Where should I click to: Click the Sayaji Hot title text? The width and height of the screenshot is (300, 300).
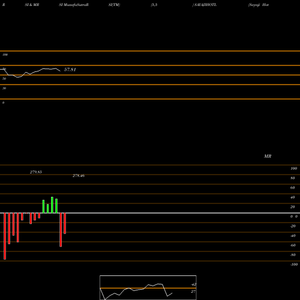259,5
